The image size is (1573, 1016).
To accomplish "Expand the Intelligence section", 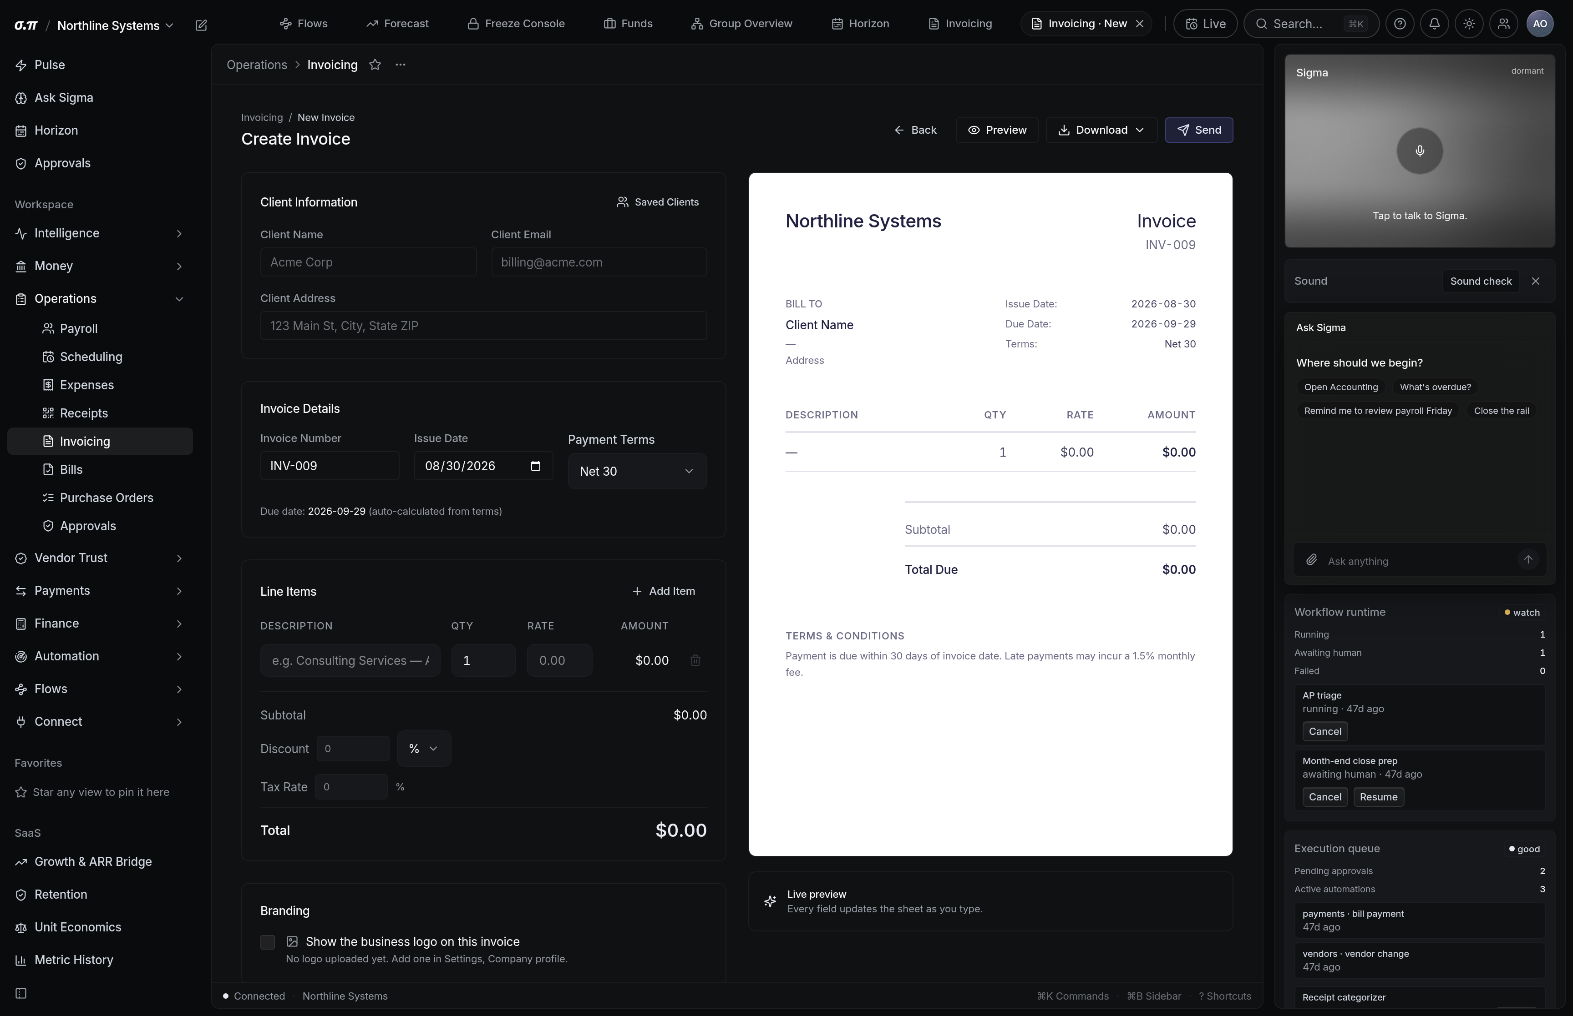I will (99, 234).
